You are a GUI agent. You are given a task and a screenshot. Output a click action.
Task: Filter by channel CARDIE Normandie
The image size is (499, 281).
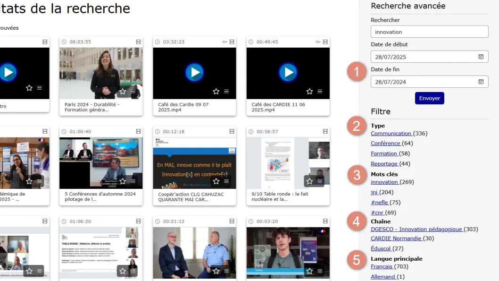point(397,238)
